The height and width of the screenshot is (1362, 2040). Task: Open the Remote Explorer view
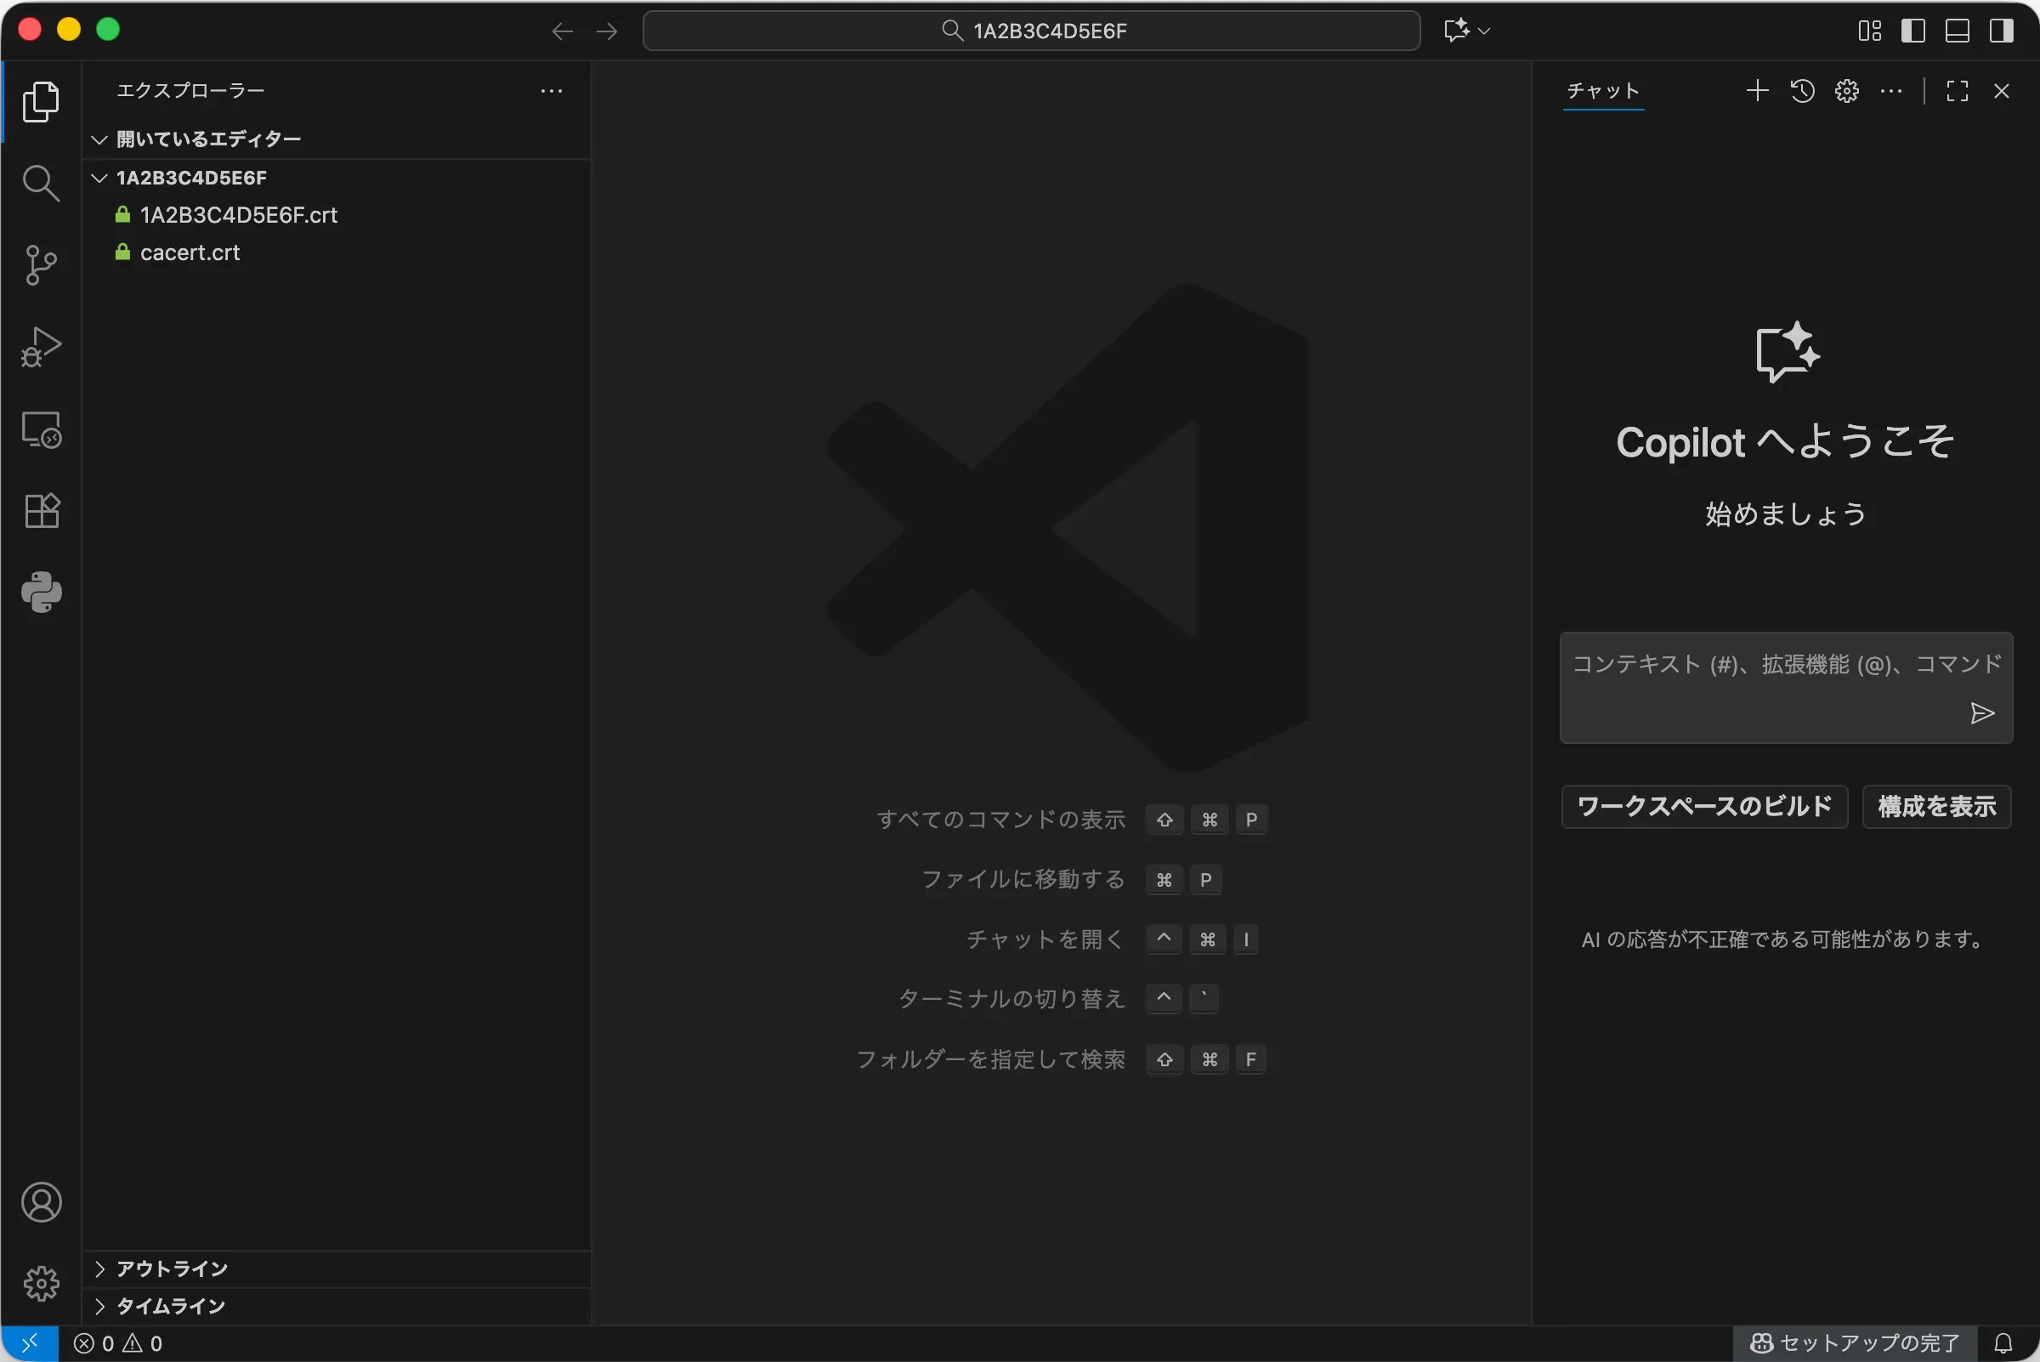(41, 429)
